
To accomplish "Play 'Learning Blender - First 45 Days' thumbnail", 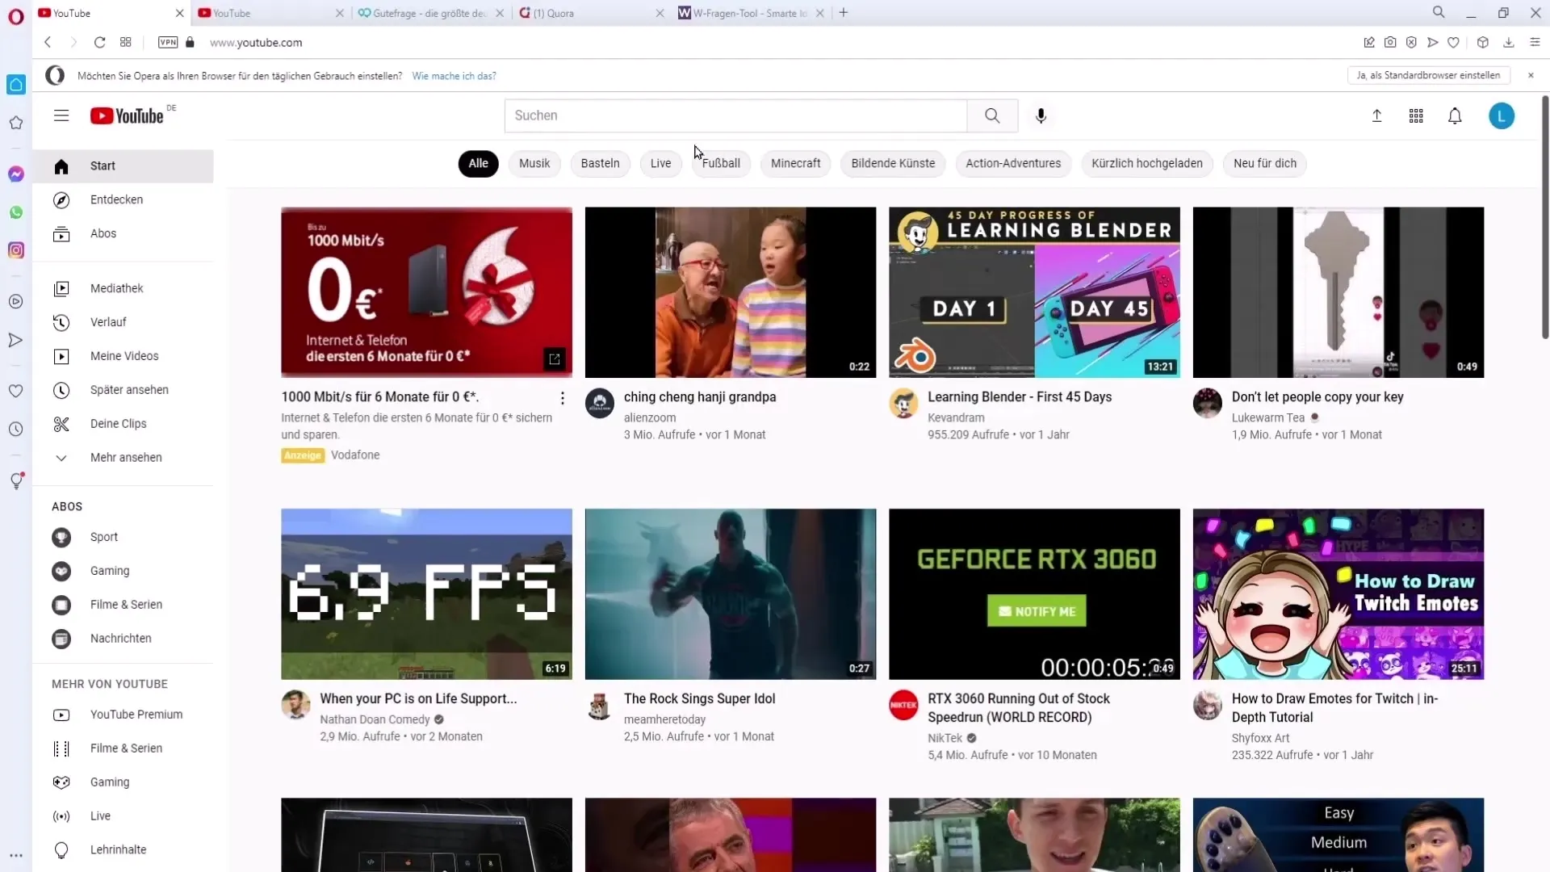I will (x=1034, y=292).
